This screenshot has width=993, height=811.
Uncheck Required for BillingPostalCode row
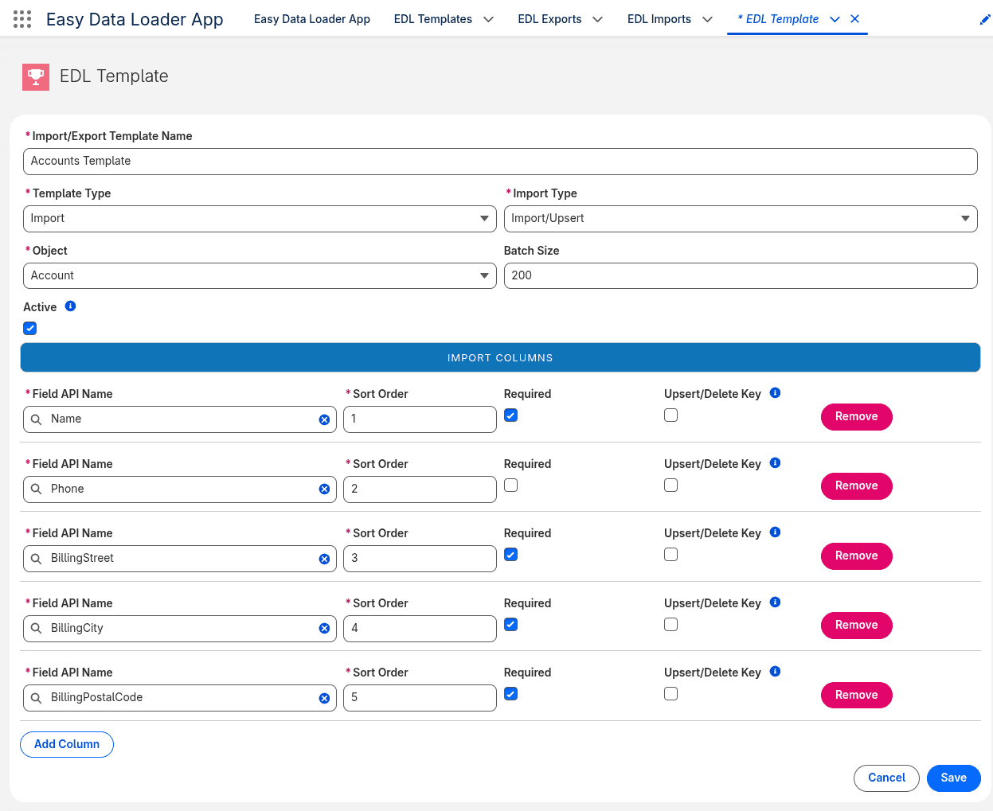511,694
